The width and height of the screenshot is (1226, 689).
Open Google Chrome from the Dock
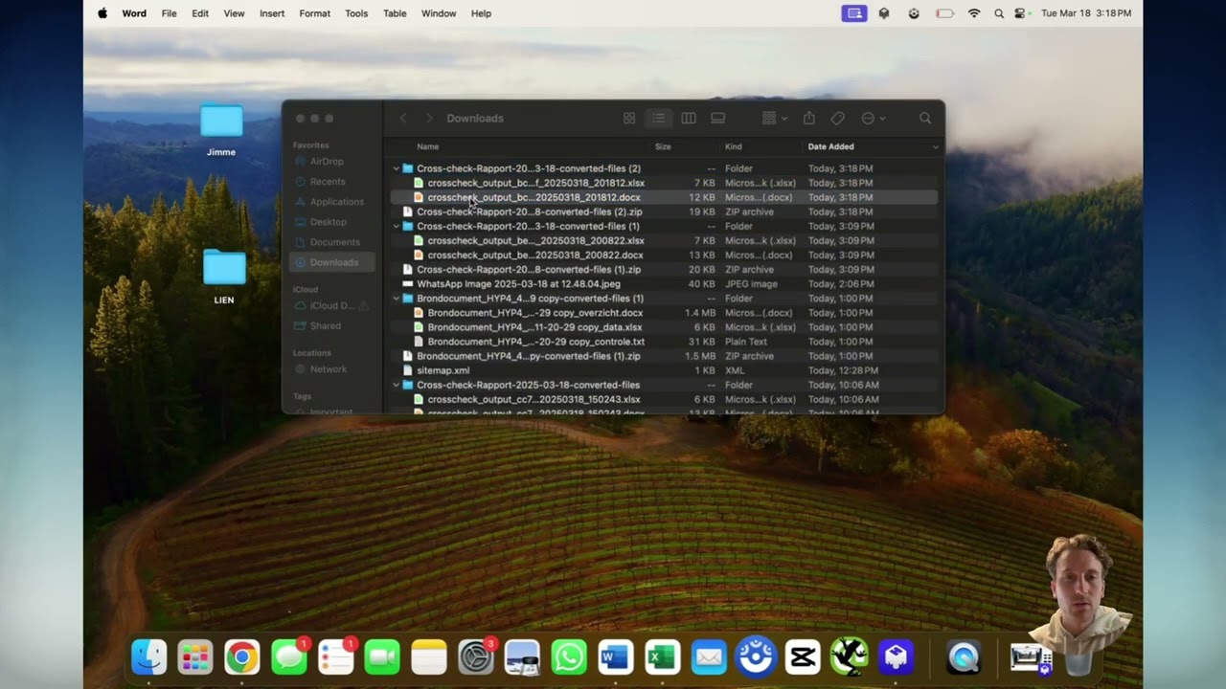click(x=242, y=657)
